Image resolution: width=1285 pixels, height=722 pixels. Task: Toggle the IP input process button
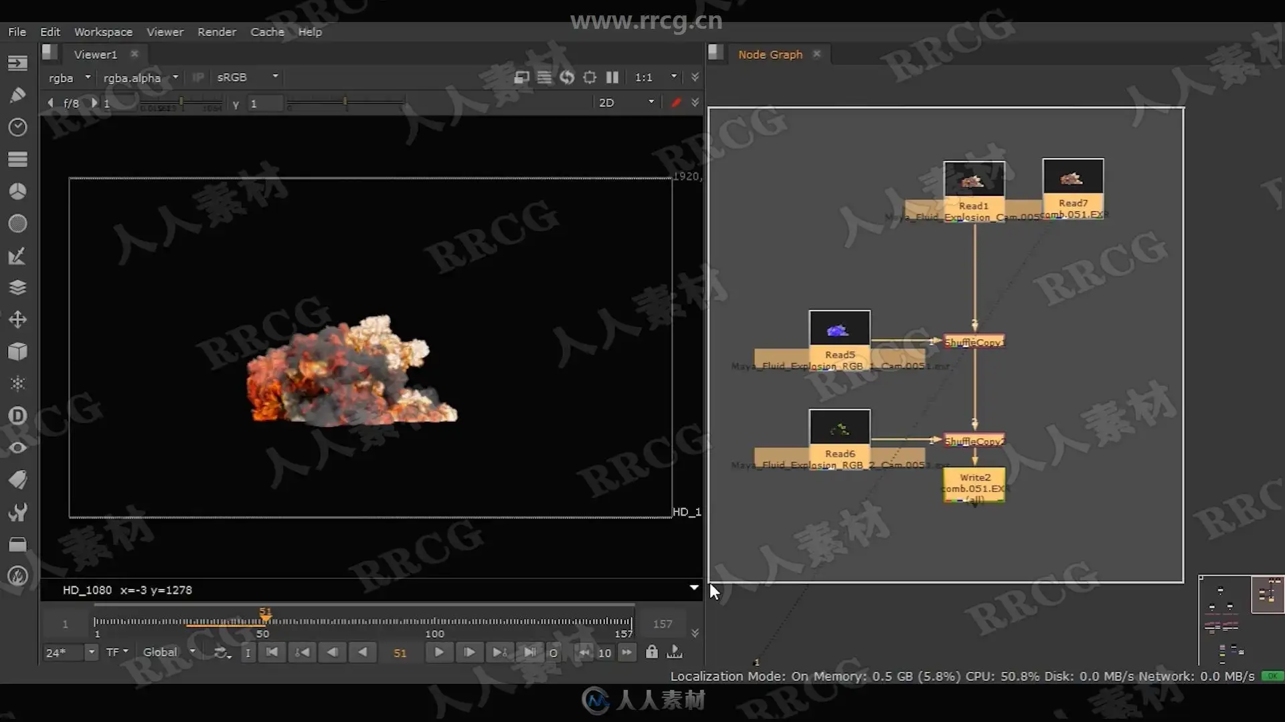click(x=198, y=78)
